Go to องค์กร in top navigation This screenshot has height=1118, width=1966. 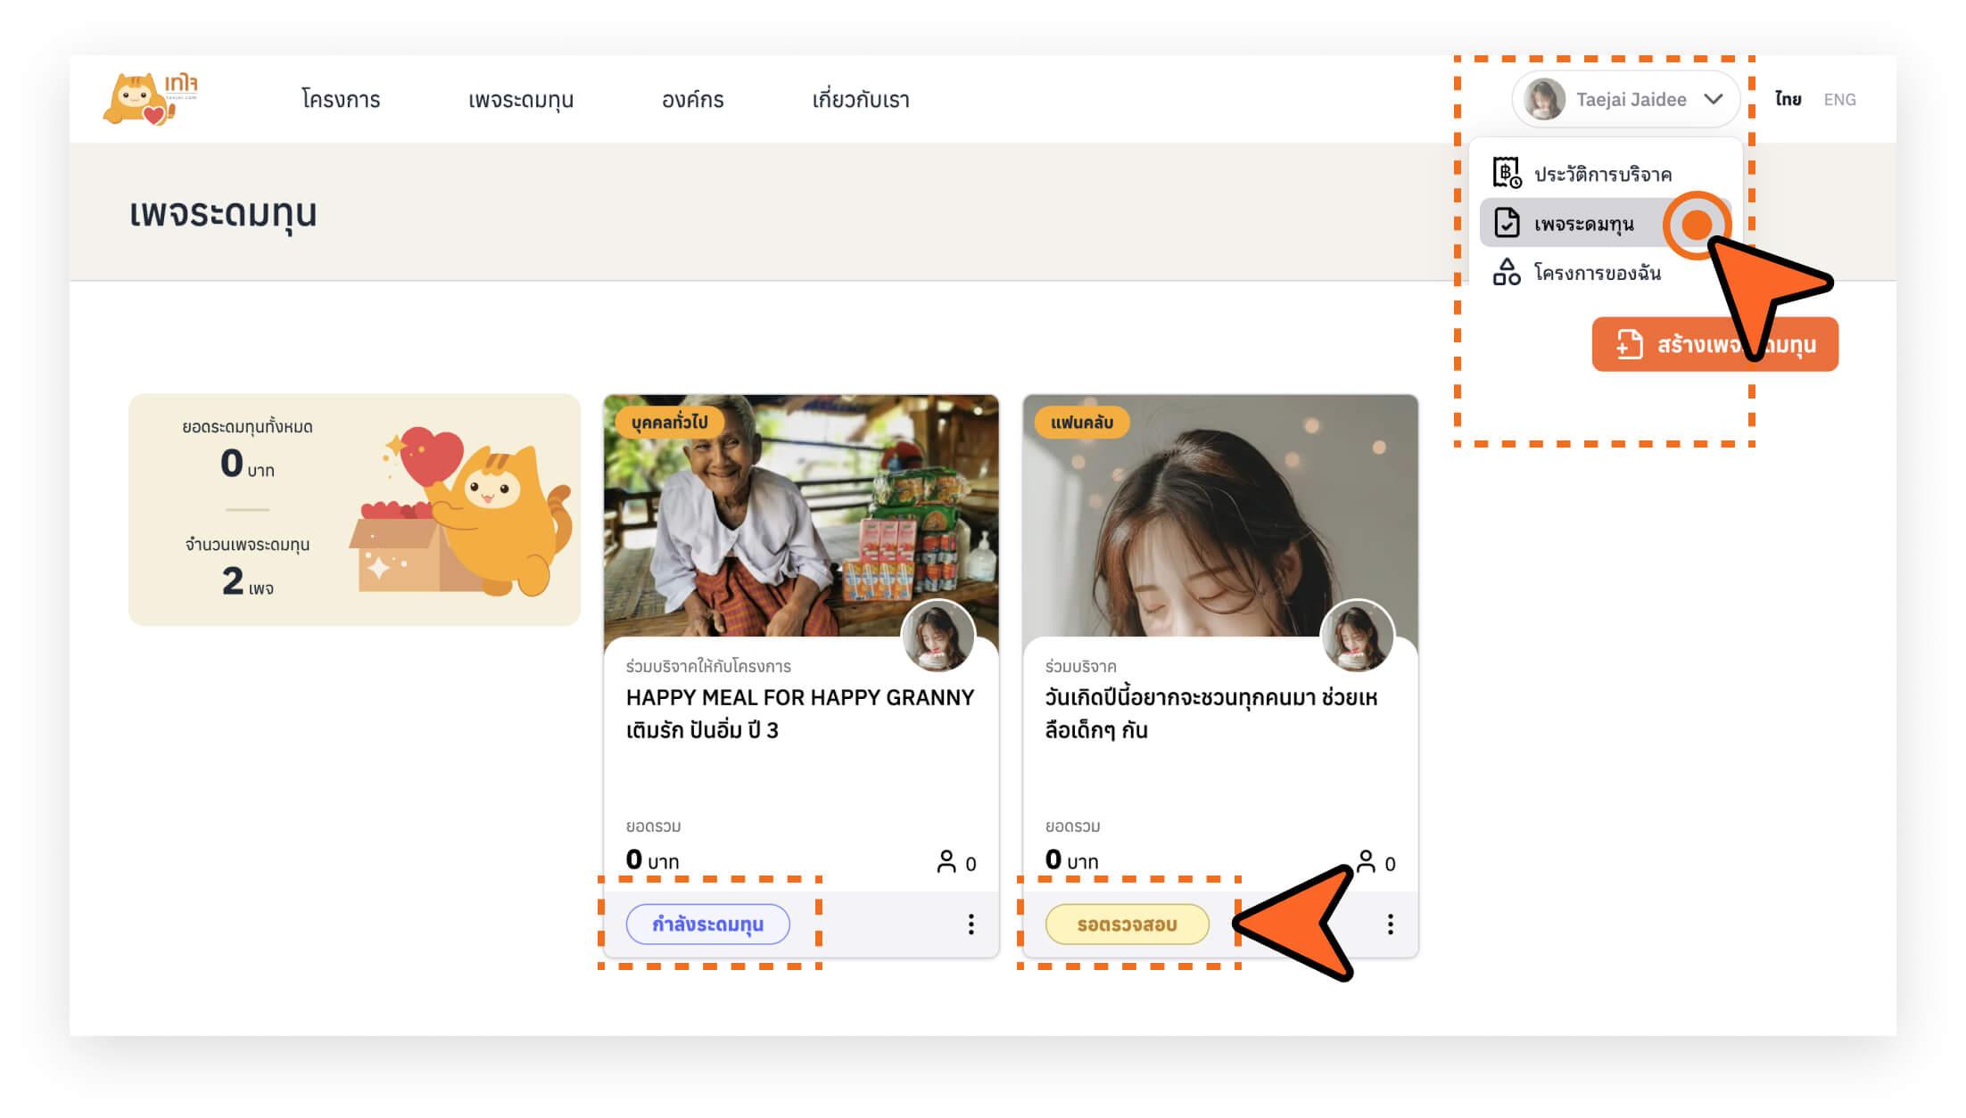pyautogui.click(x=692, y=99)
